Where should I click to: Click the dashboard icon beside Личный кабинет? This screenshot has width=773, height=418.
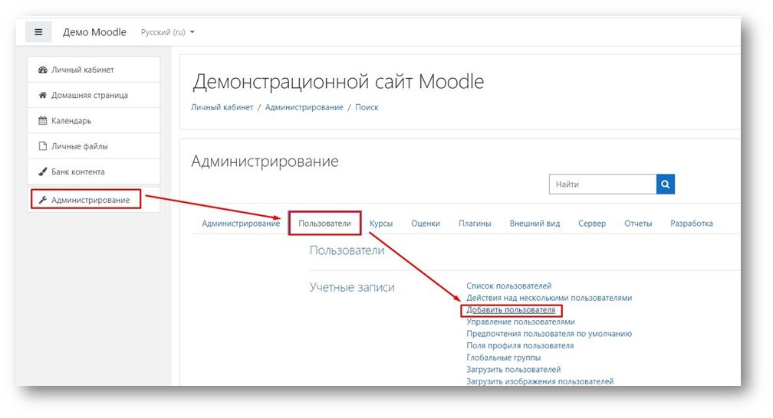(43, 70)
